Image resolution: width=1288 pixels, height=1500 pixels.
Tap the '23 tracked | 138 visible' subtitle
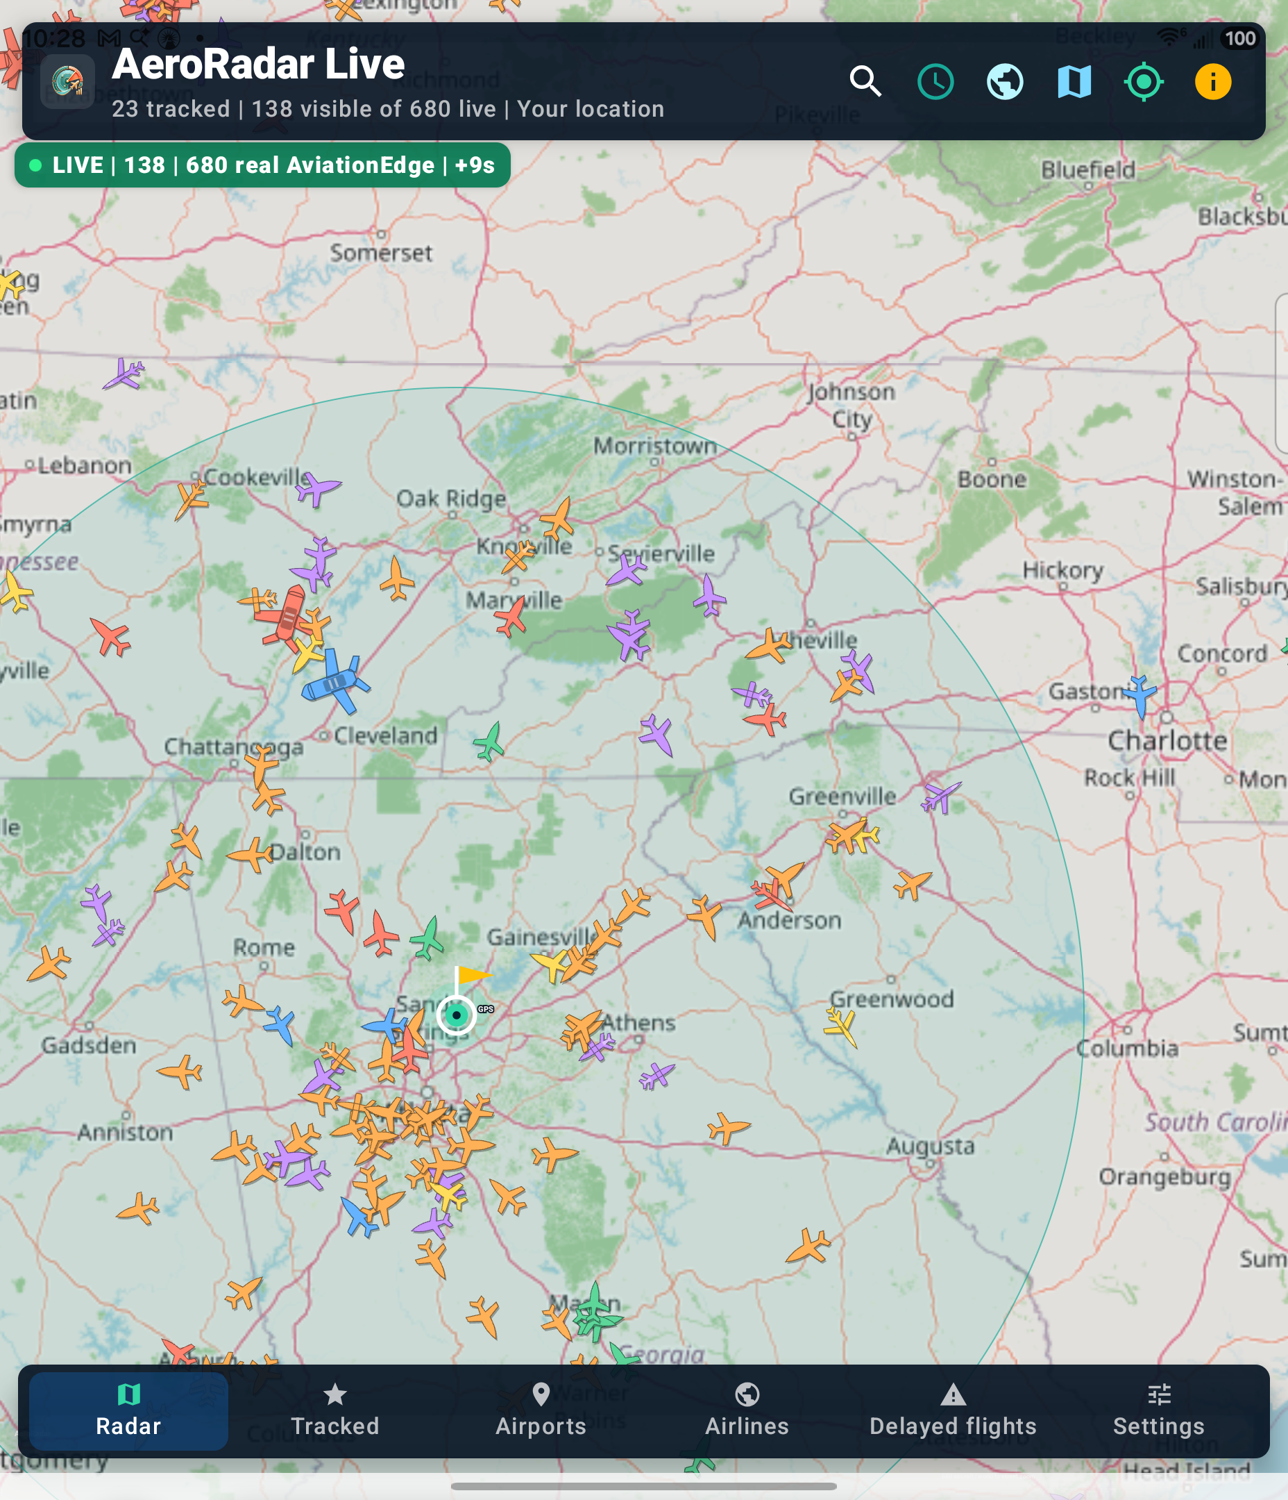click(388, 109)
